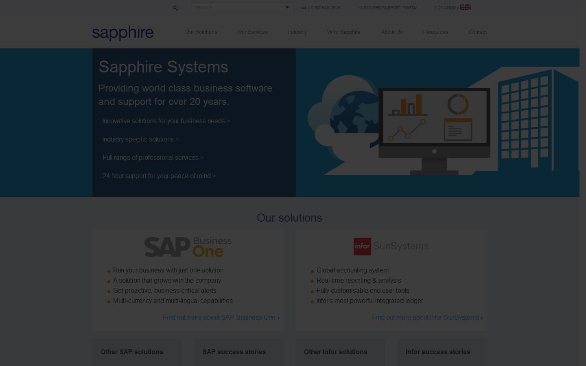Screen dimensions: 586x366
Task: Open the Infor success stories panel
Action: (442, 353)
